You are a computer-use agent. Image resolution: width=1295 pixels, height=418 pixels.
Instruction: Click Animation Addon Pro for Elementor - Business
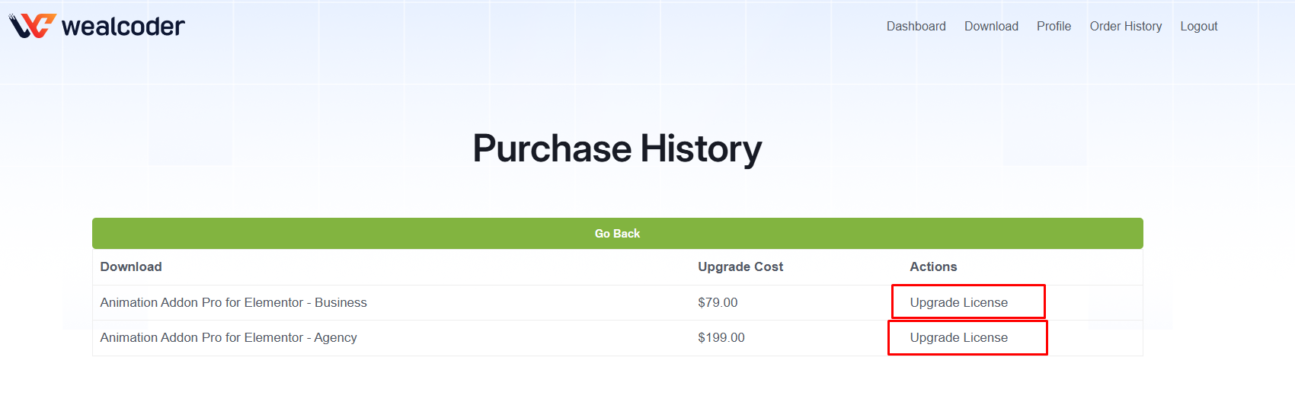pyautogui.click(x=233, y=302)
